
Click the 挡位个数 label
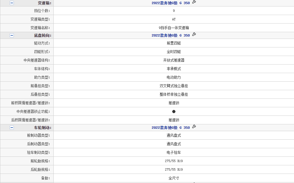pos(42,11)
